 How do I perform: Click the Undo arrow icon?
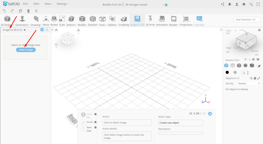(4, 11)
